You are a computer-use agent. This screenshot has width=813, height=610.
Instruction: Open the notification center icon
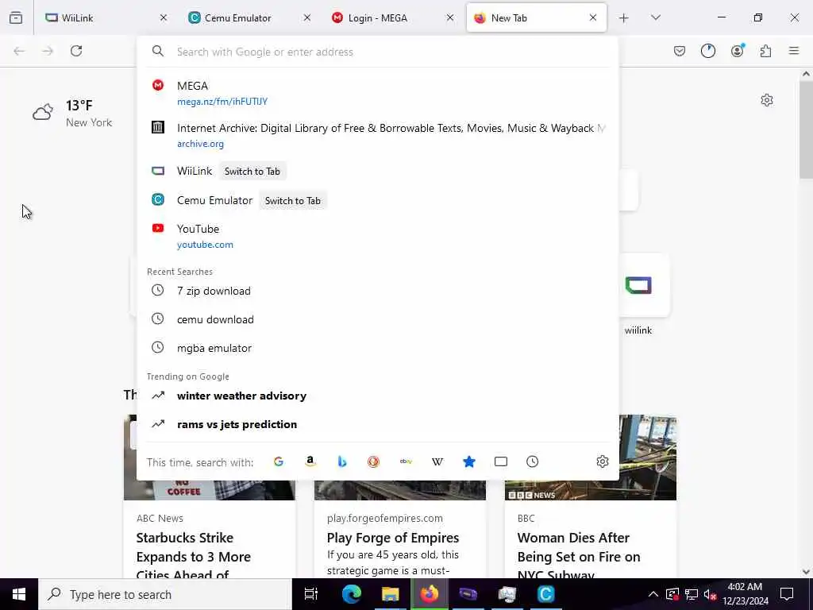tap(787, 594)
